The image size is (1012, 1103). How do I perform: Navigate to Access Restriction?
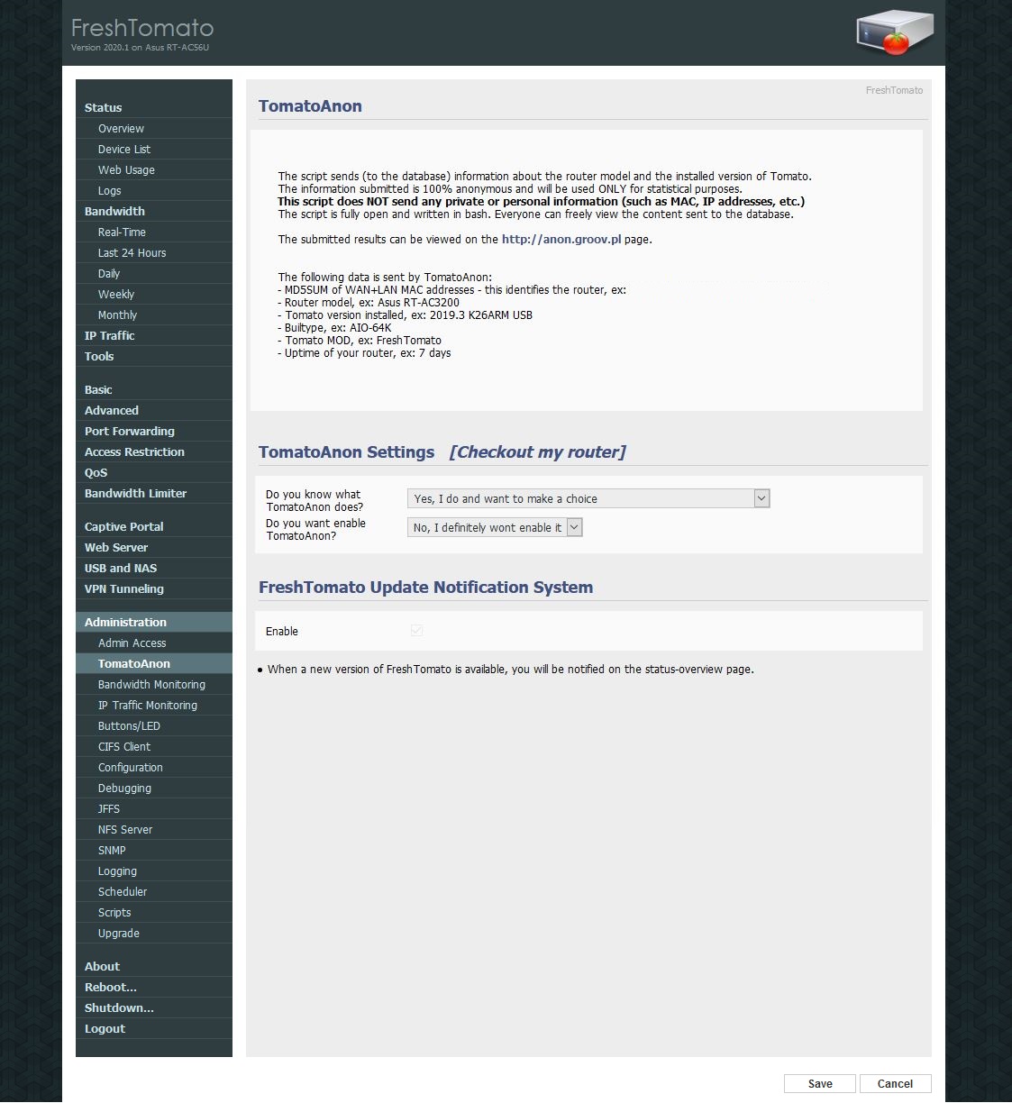(154, 452)
